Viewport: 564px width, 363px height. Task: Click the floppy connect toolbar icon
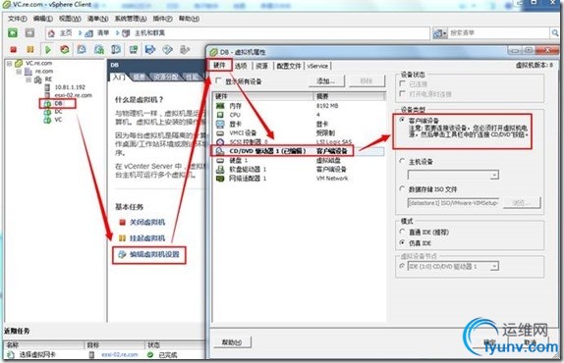pyautogui.click(x=150, y=49)
